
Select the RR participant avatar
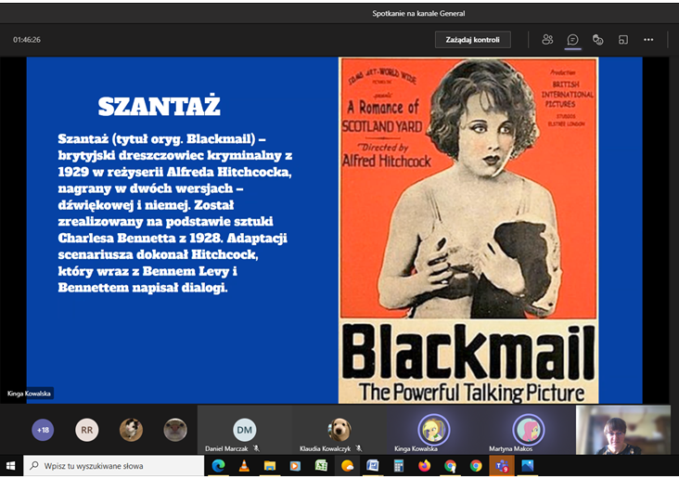pos(86,430)
